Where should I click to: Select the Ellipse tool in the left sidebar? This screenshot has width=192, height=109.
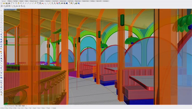point(1,22)
